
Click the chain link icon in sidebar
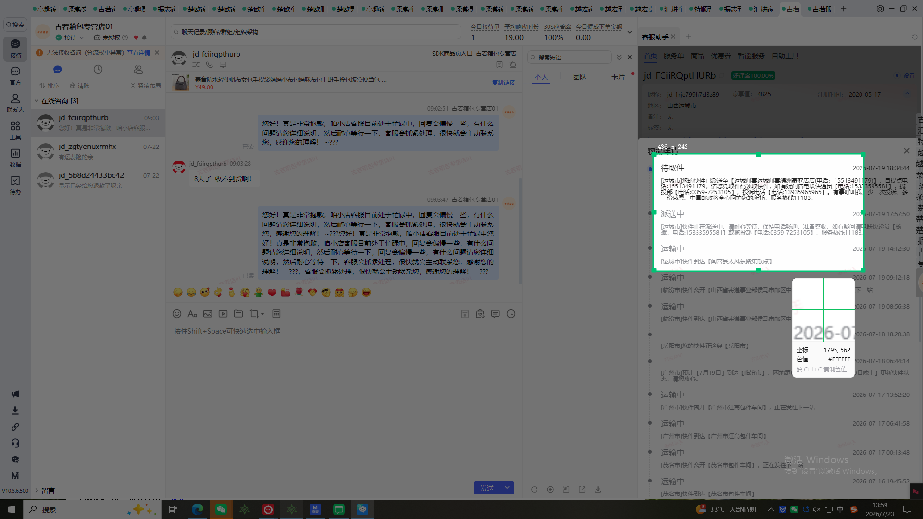pyautogui.click(x=15, y=427)
